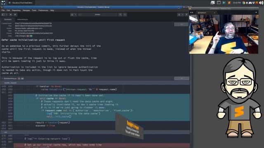Click the Sublime Merge icon in system tray
The height and width of the screenshot is (148, 264).
[224, 3]
